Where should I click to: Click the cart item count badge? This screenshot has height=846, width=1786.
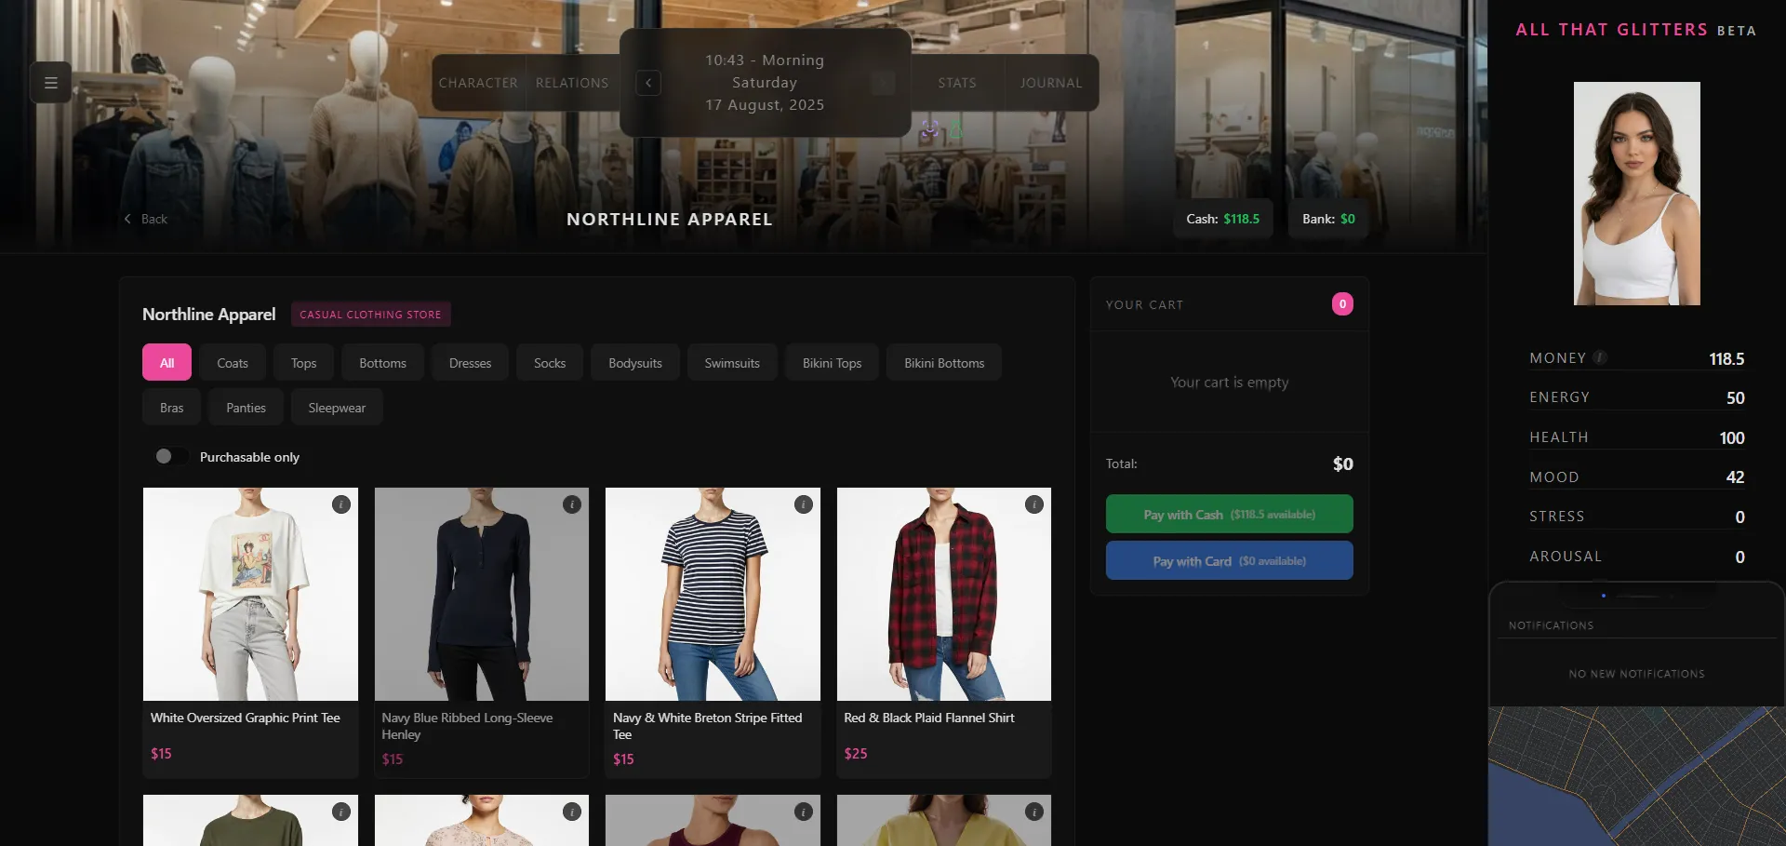[x=1342, y=304]
